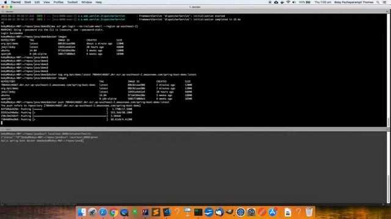391x219 pixels.
Task: Click the docker tag command line
Action: pos(98,74)
